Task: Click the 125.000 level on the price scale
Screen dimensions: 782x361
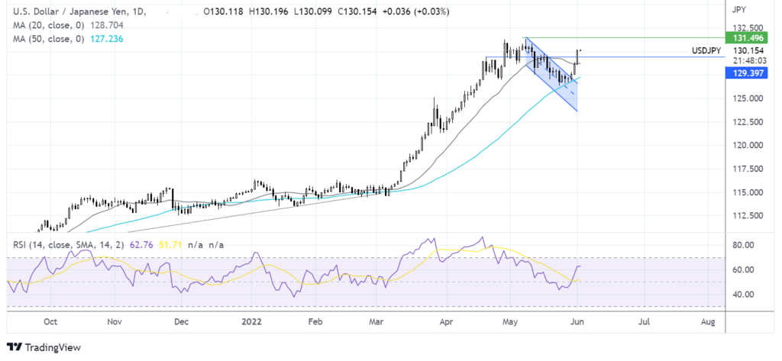Action: [745, 98]
